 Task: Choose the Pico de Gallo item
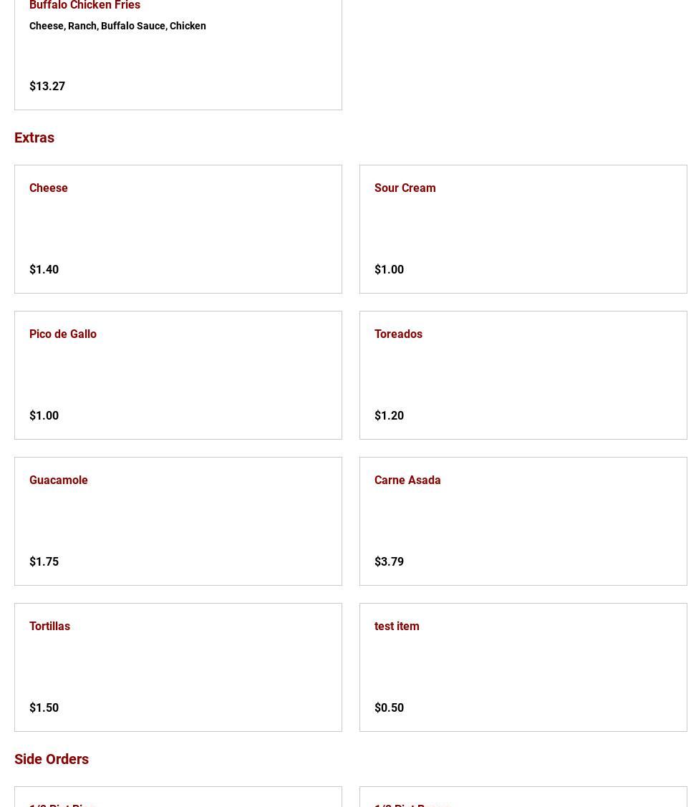click(x=63, y=334)
